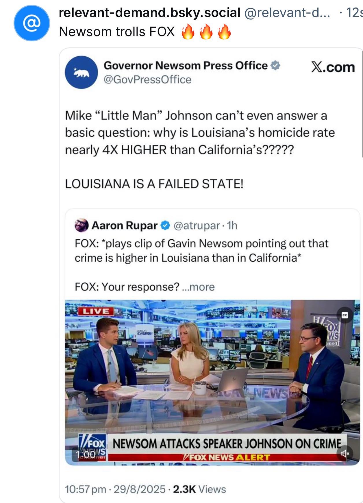The image size is (363, 503).
Task: Click Aaron Rupar's profile picture
Action: coord(82,225)
